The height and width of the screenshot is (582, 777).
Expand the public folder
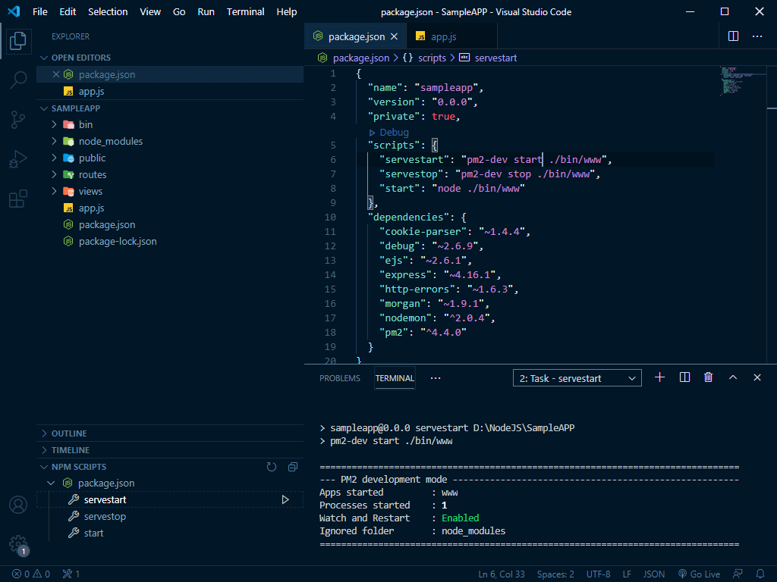point(54,158)
